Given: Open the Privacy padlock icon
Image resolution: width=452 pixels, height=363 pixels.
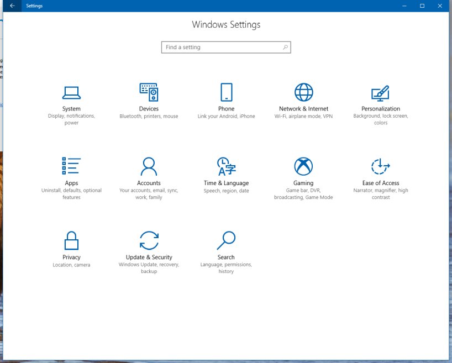Looking at the screenshot, I should 71,240.
